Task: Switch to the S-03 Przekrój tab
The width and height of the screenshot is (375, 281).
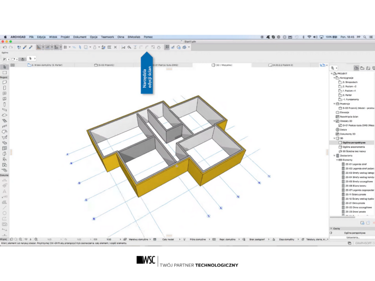Action: pos(106,64)
